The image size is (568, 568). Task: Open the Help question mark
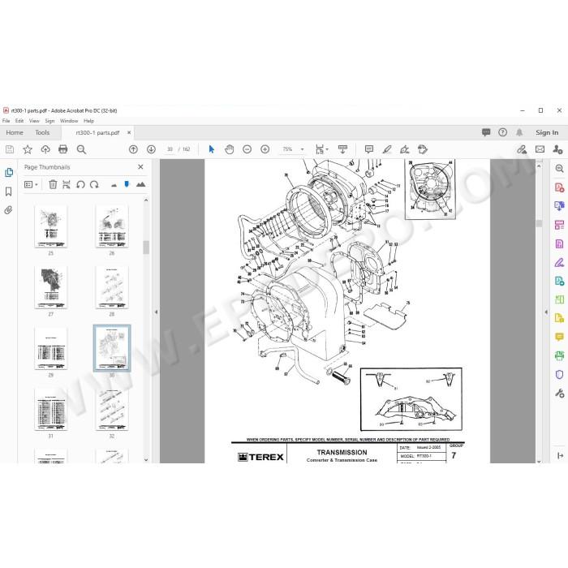(502, 132)
